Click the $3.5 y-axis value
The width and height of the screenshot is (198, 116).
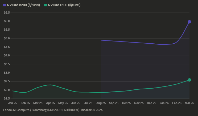7,64
